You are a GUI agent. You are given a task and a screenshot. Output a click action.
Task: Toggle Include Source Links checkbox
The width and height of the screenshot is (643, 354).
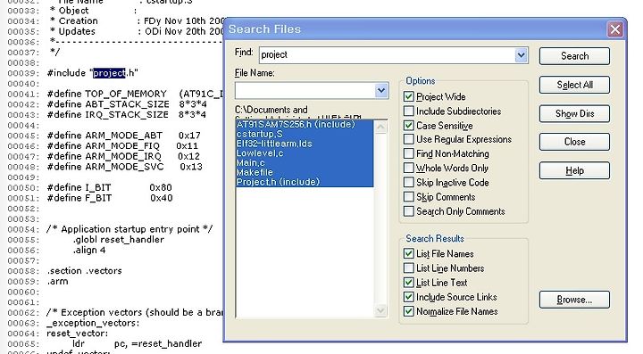408,297
